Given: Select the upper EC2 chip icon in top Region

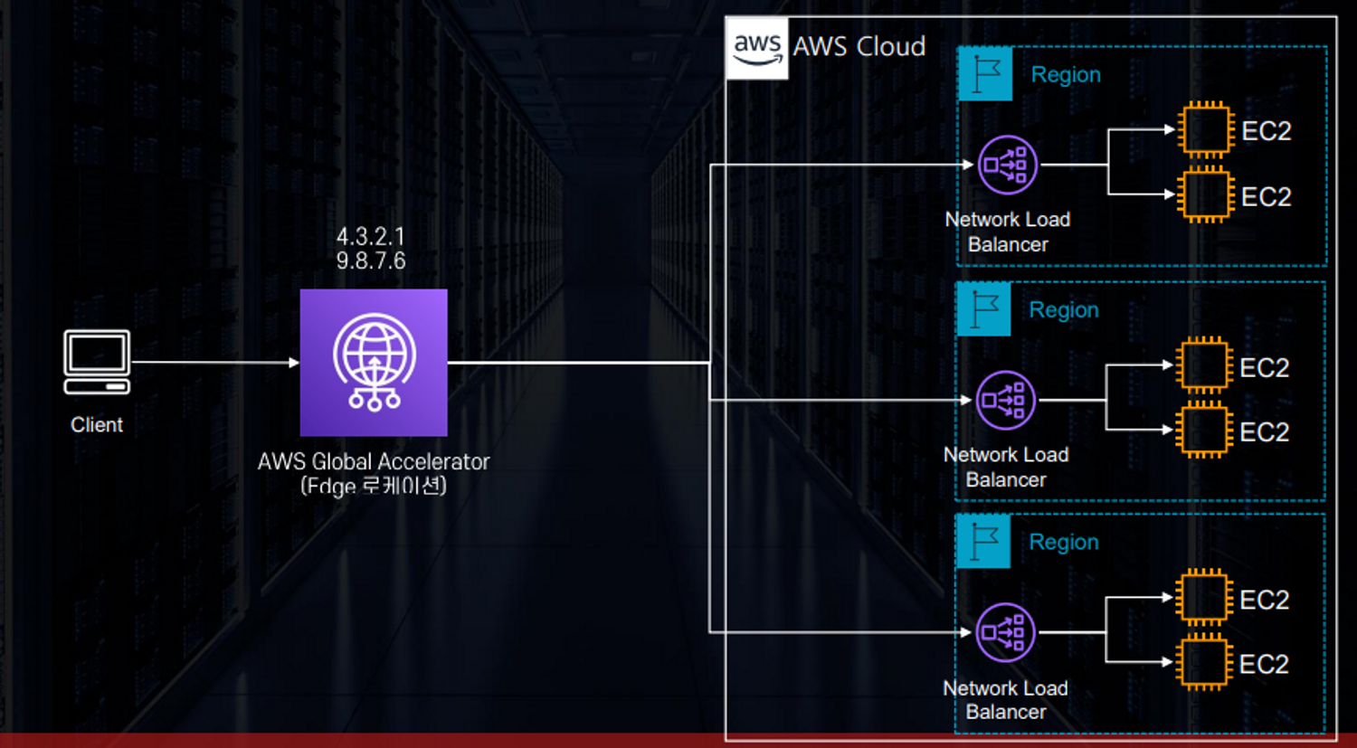Looking at the screenshot, I should pyautogui.click(x=1206, y=129).
